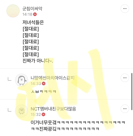133x136 pixels.
Task: Visit the 니앞에선마치아이스같지 username link
Action: [x=53, y=78]
